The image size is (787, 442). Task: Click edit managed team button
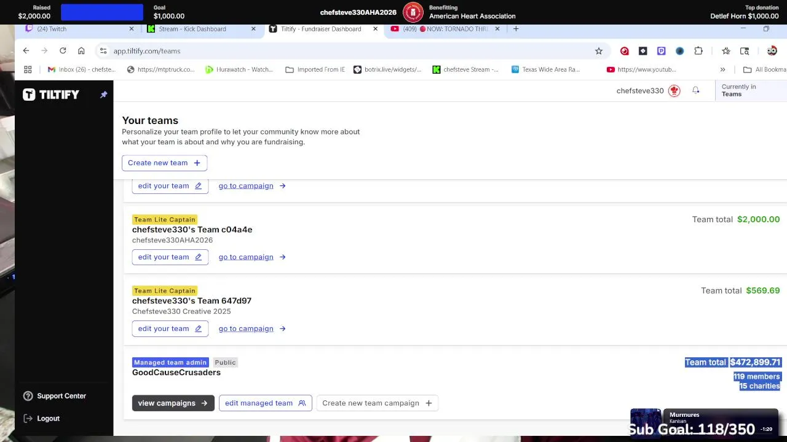tap(266, 403)
